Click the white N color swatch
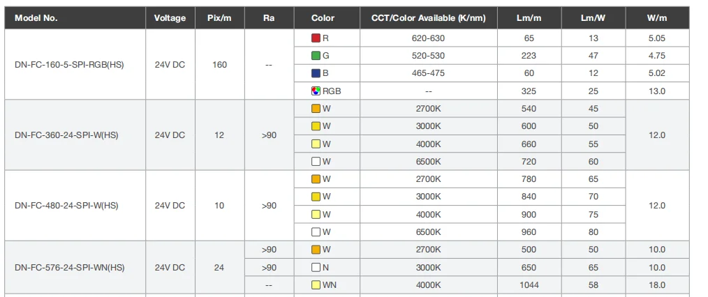The height and width of the screenshot is (297, 708). coord(316,267)
